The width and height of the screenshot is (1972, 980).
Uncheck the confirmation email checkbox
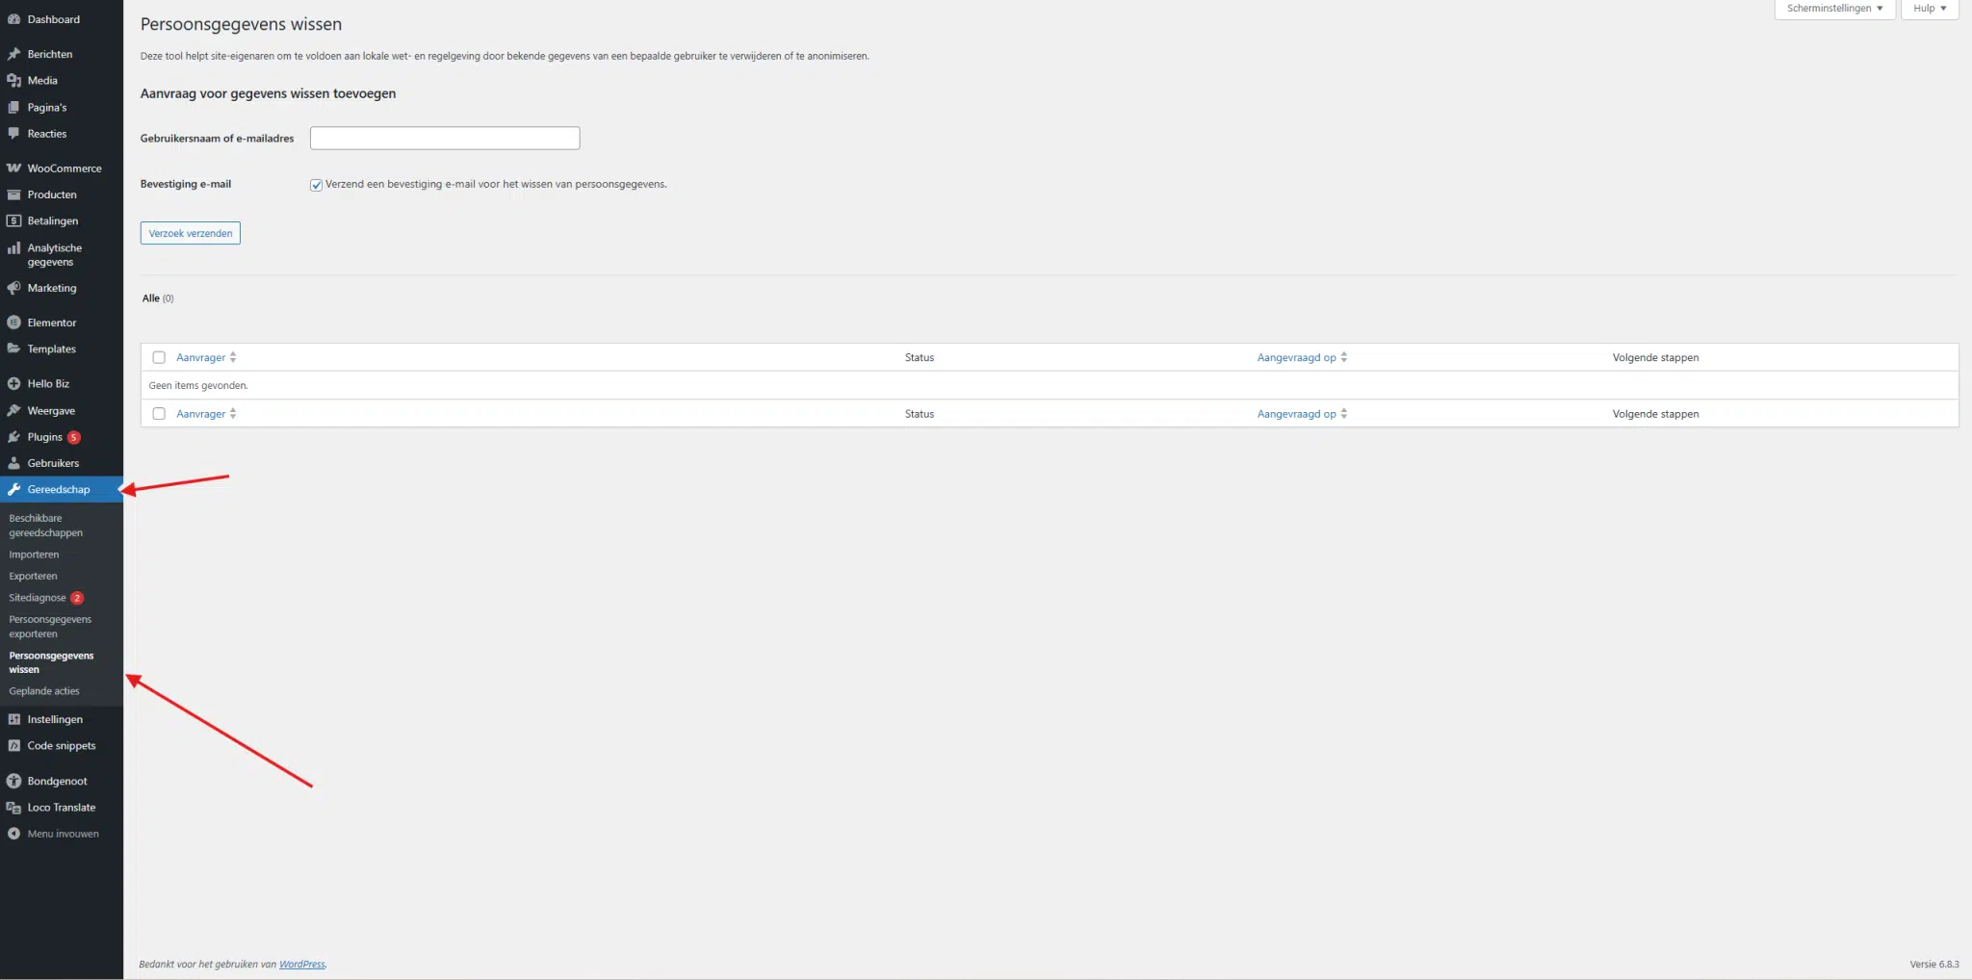click(316, 185)
